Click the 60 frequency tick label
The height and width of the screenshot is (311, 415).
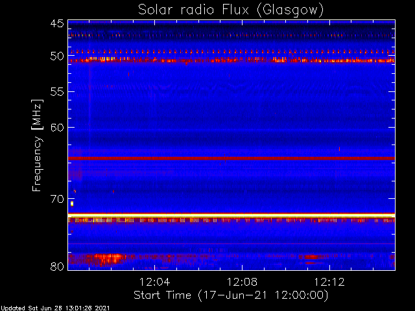click(57, 128)
